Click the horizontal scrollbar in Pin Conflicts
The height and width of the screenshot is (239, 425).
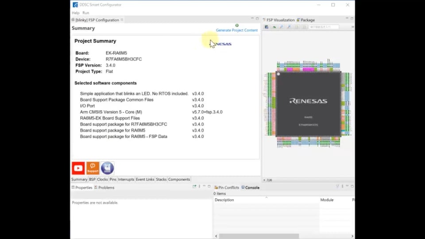point(259,236)
